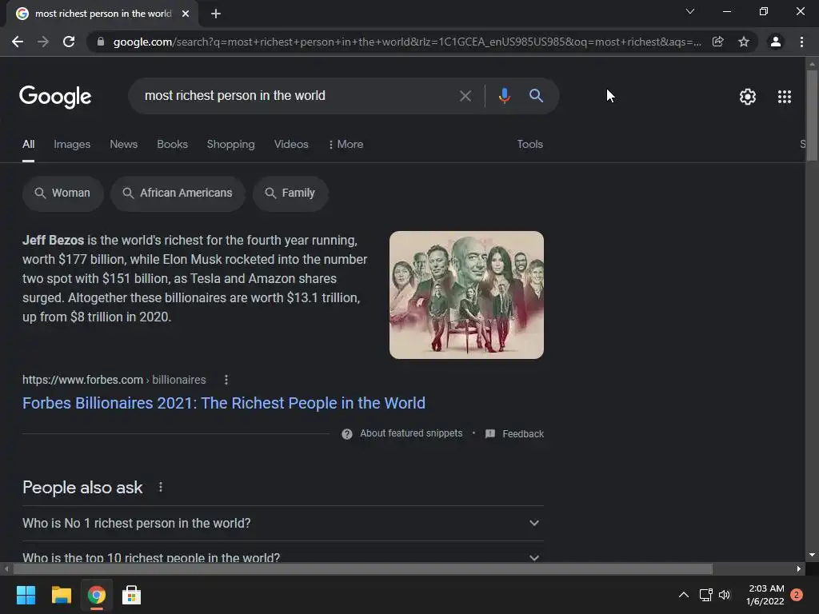Viewport: 819px width, 614px height.
Task: Open a new tab with plus button
Action: (216, 14)
